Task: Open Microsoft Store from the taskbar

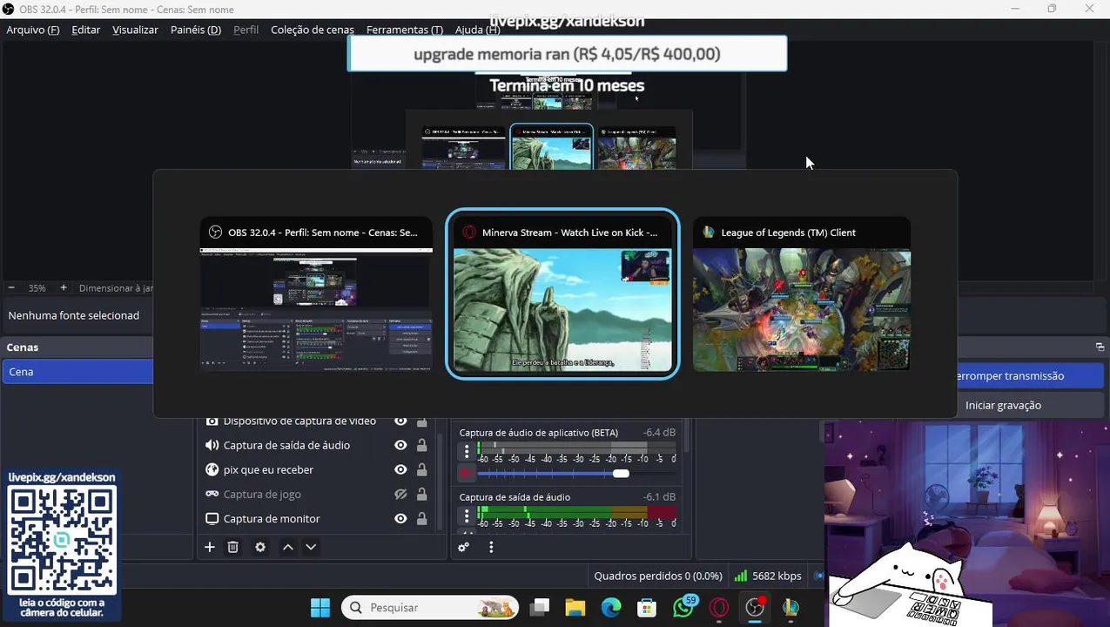Action: [x=647, y=607]
